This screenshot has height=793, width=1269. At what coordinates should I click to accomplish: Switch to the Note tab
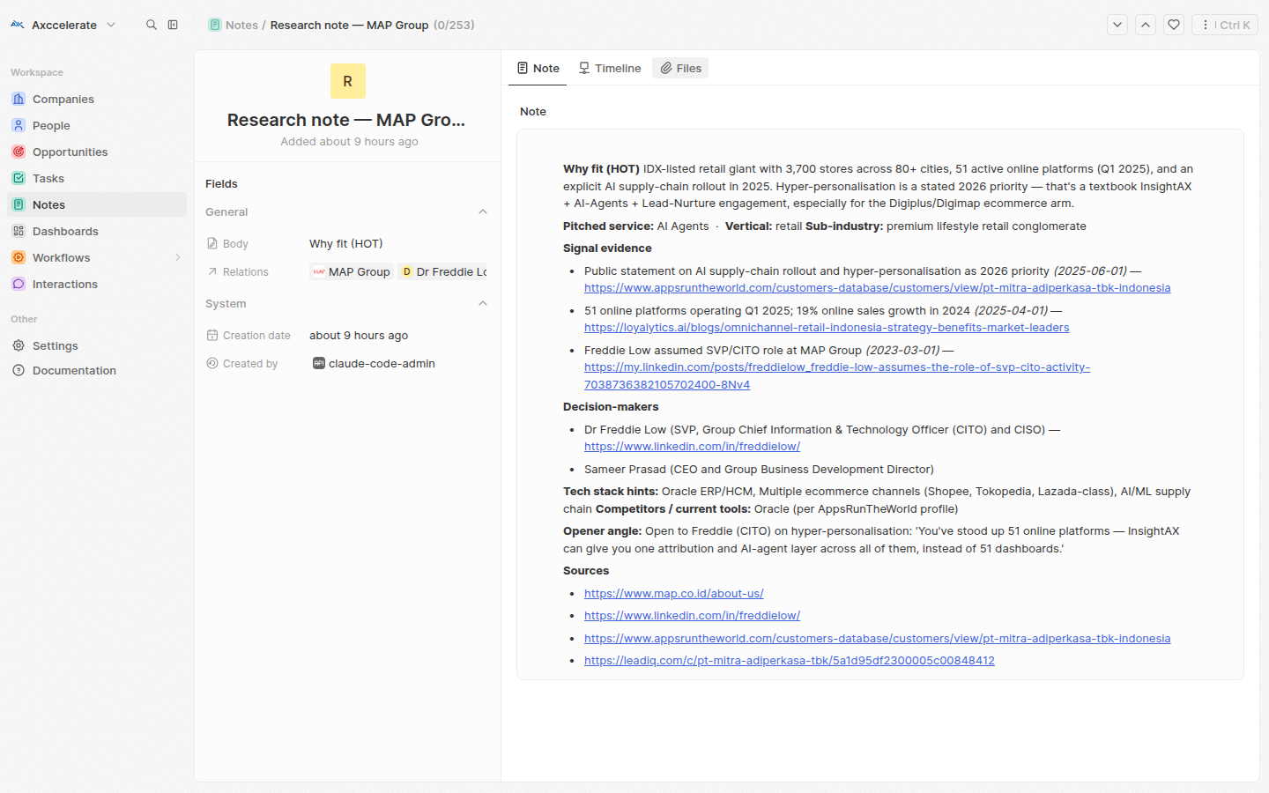(x=538, y=68)
